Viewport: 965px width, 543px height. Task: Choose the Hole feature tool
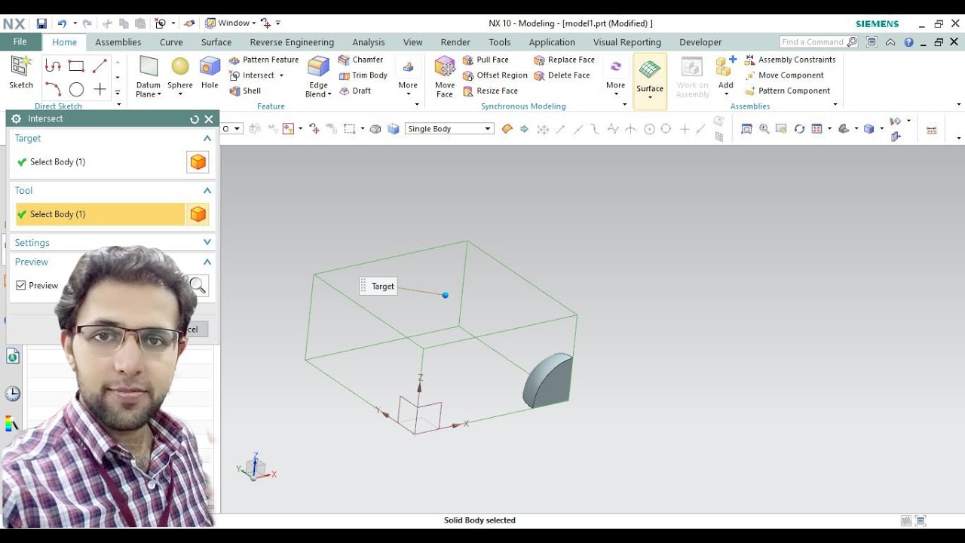click(x=210, y=73)
